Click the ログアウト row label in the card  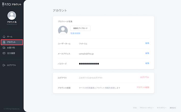(x=62, y=78)
